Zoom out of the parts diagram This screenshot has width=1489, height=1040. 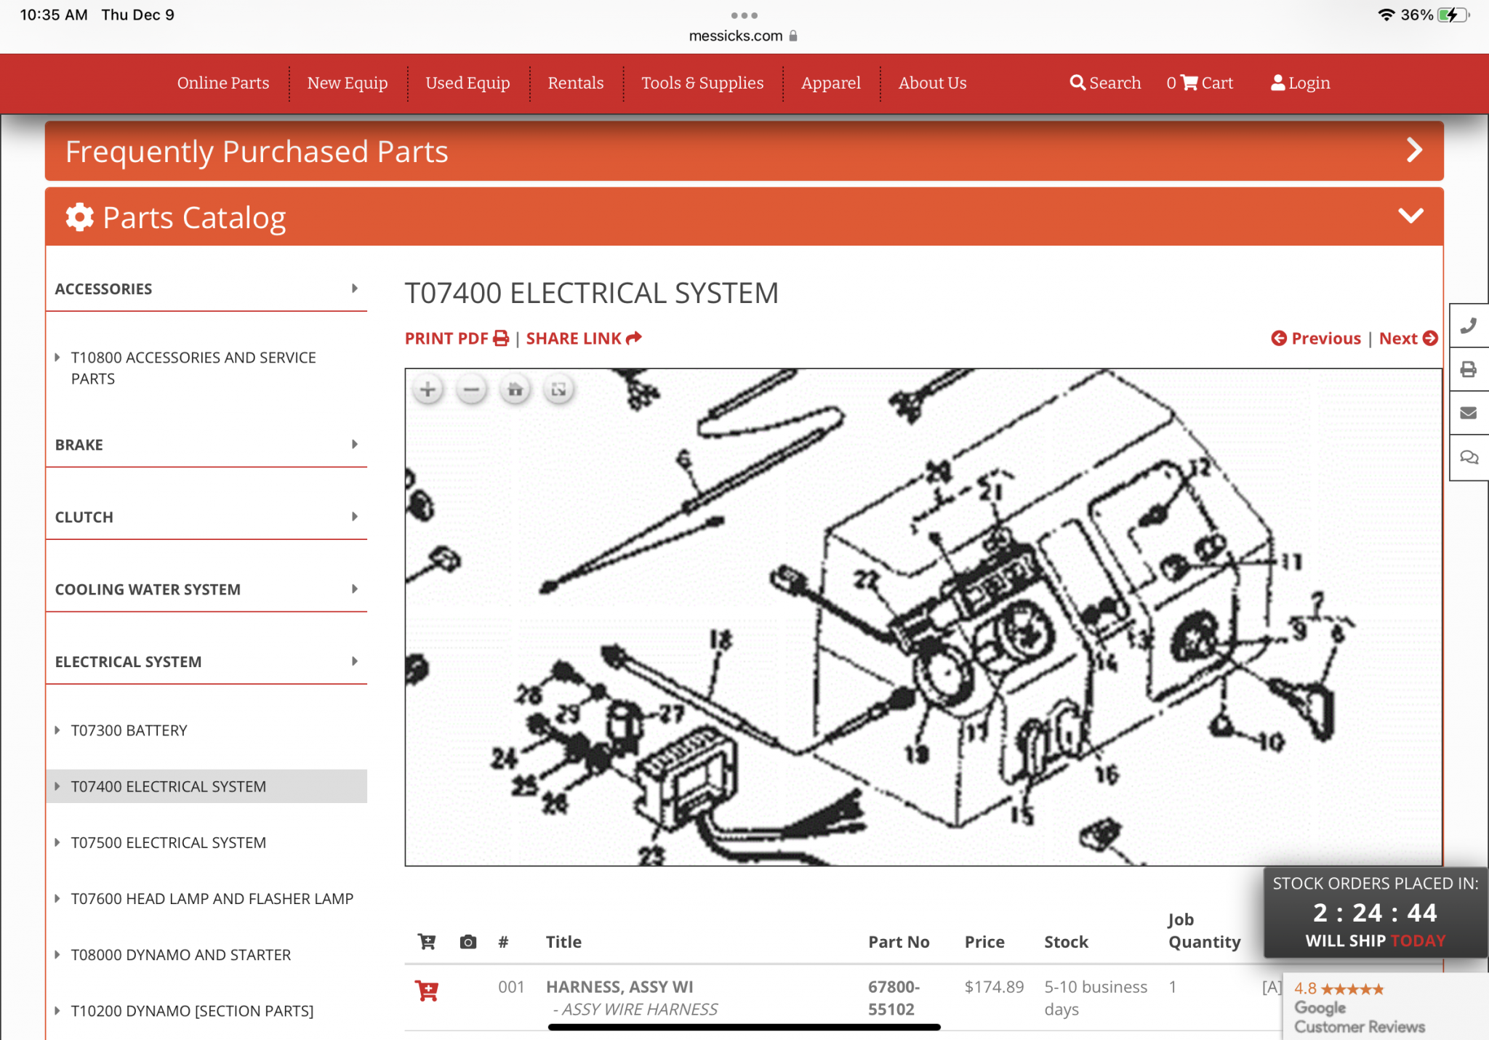(471, 390)
